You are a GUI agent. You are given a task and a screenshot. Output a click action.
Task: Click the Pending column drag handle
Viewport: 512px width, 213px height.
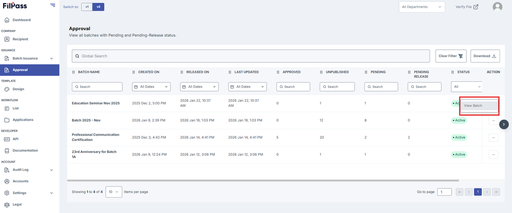367,72
